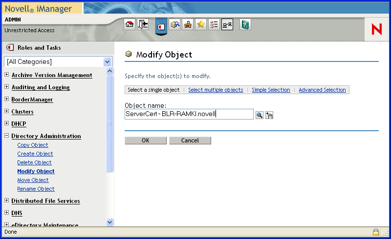Switch to Select a single object
This screenshot has width=391, height=239.
coord(153,90)
